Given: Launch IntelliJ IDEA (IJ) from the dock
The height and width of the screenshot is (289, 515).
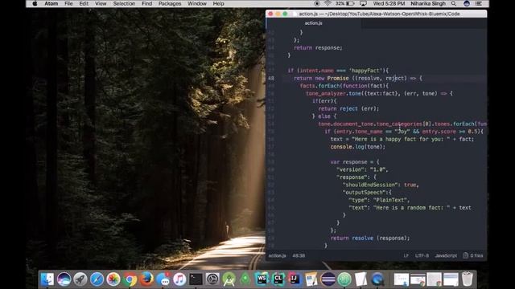Looking at the screenshot, I should pyautogui.click(x=295, y=279).
